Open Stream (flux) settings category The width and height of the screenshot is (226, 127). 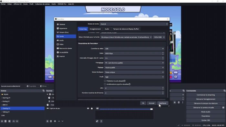(66, 32)
